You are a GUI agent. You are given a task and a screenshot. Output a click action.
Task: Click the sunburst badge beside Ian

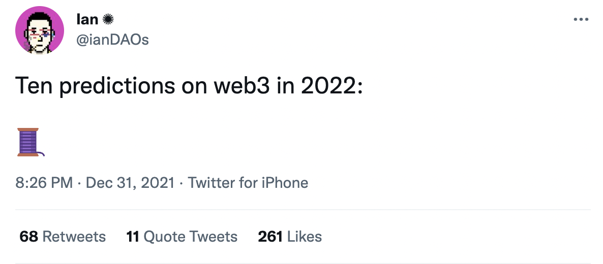[107, 19]
